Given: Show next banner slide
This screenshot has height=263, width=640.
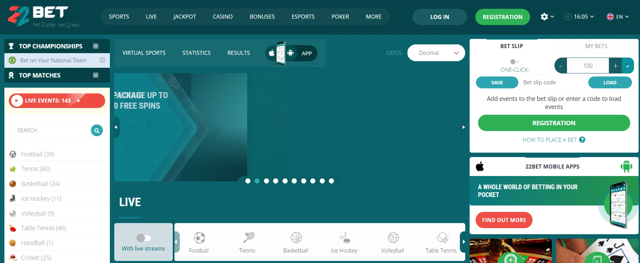Looking at the screenshot, I should point(463,127).
